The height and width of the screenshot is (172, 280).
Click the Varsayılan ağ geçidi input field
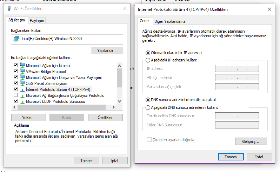[237, 87]
